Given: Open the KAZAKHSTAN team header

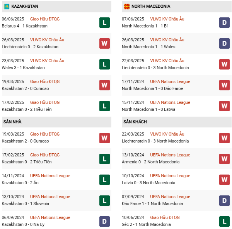Looking at the screenshot, I should coord(25,7).
